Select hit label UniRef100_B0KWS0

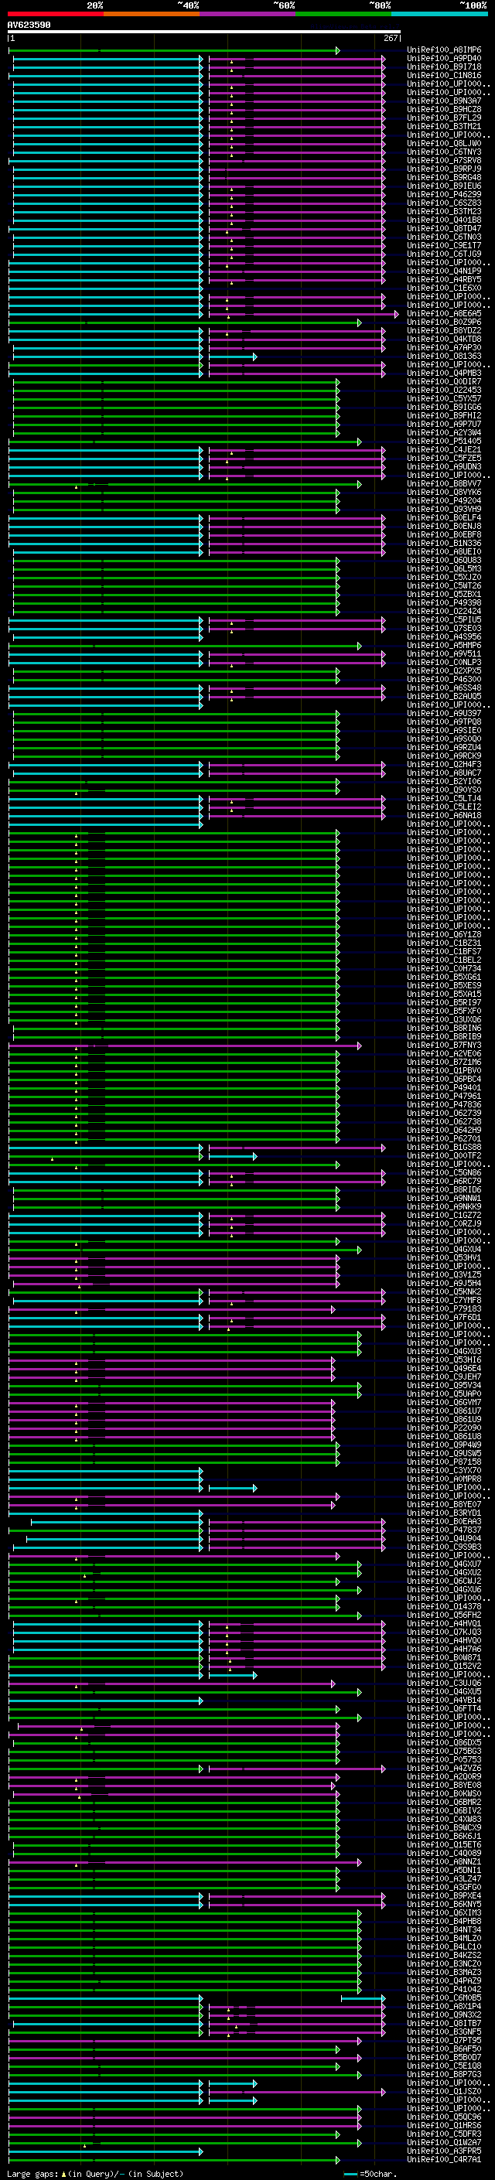pos(444,1793)
